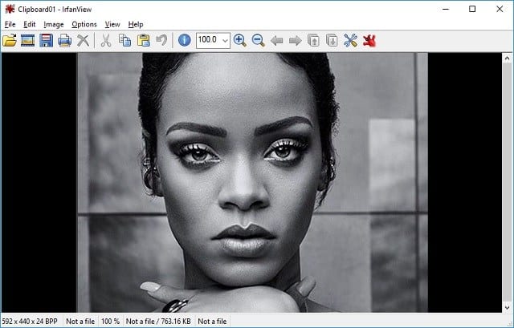514x328 pixels.
Task: Open the Options menu
Action: (84, 24)
